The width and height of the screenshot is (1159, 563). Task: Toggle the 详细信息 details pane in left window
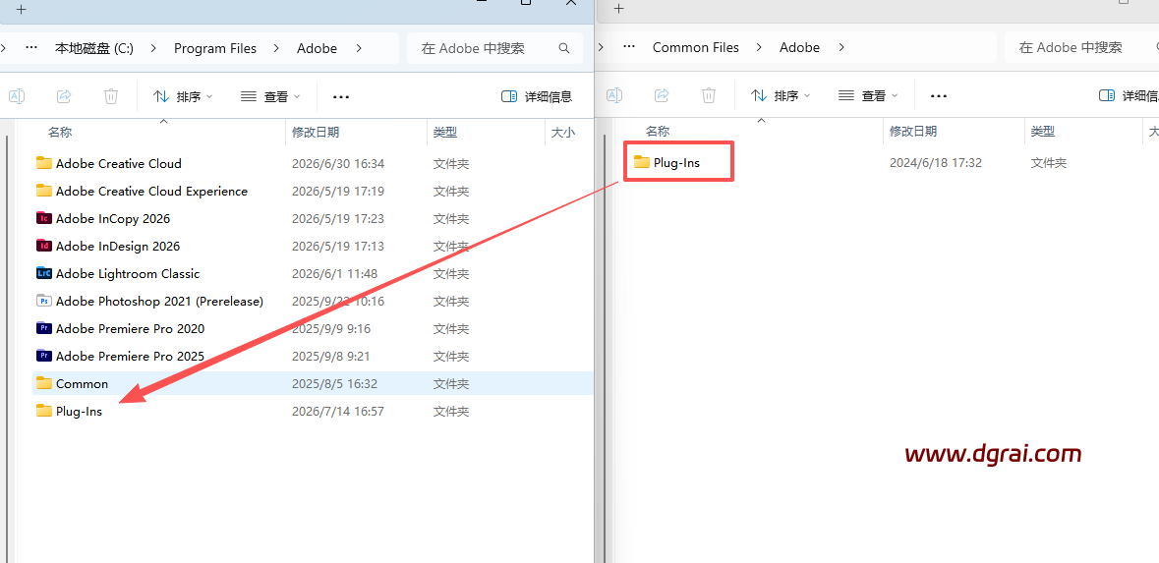coord(537,96)
